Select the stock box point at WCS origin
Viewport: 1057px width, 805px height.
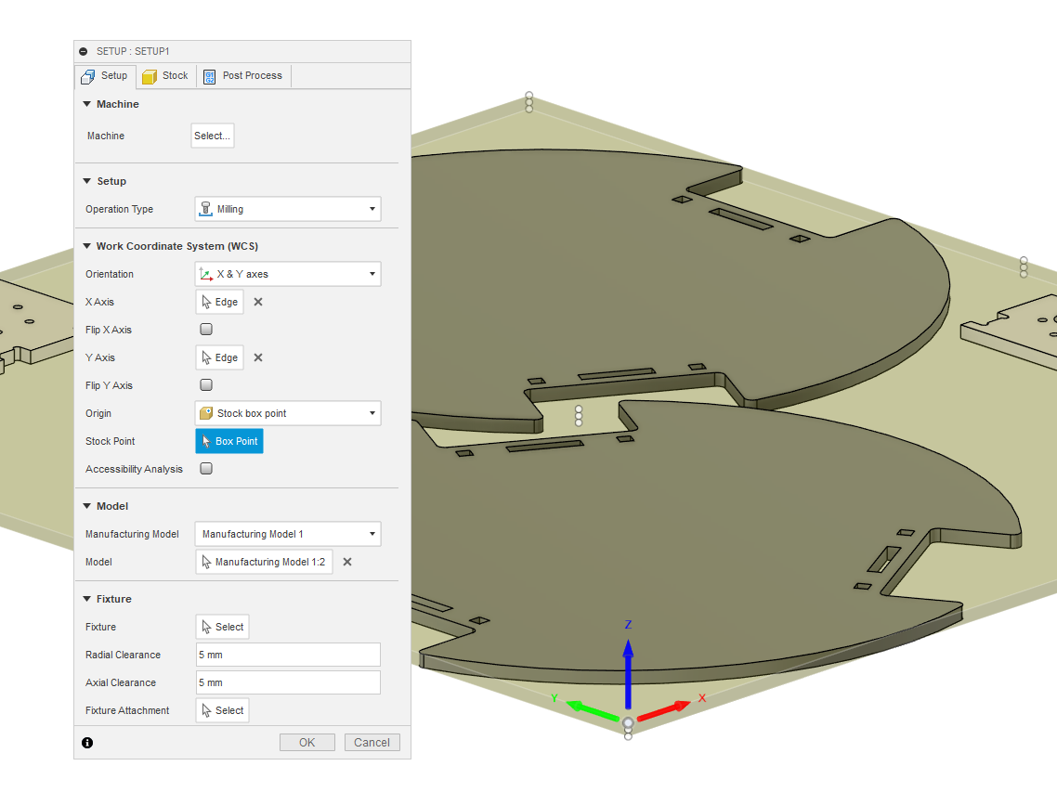coord(628,723)
